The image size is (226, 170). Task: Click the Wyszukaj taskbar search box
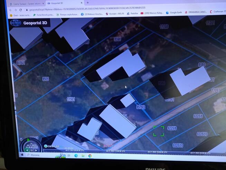coord(36,155)
